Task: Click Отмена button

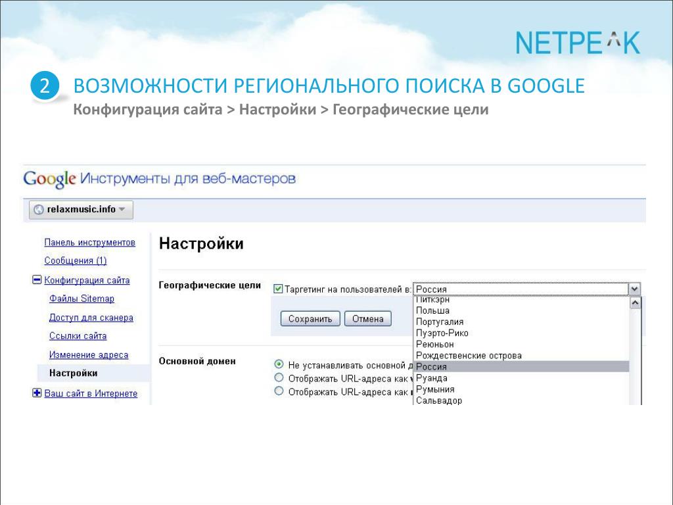Action: pyautogui.click(x=368, y=319)
